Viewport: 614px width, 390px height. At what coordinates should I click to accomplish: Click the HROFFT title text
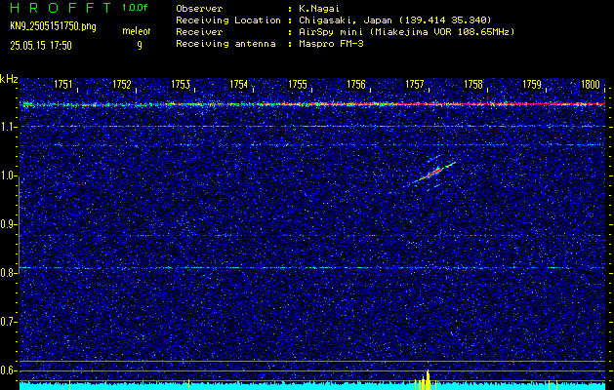pos(61,8)
